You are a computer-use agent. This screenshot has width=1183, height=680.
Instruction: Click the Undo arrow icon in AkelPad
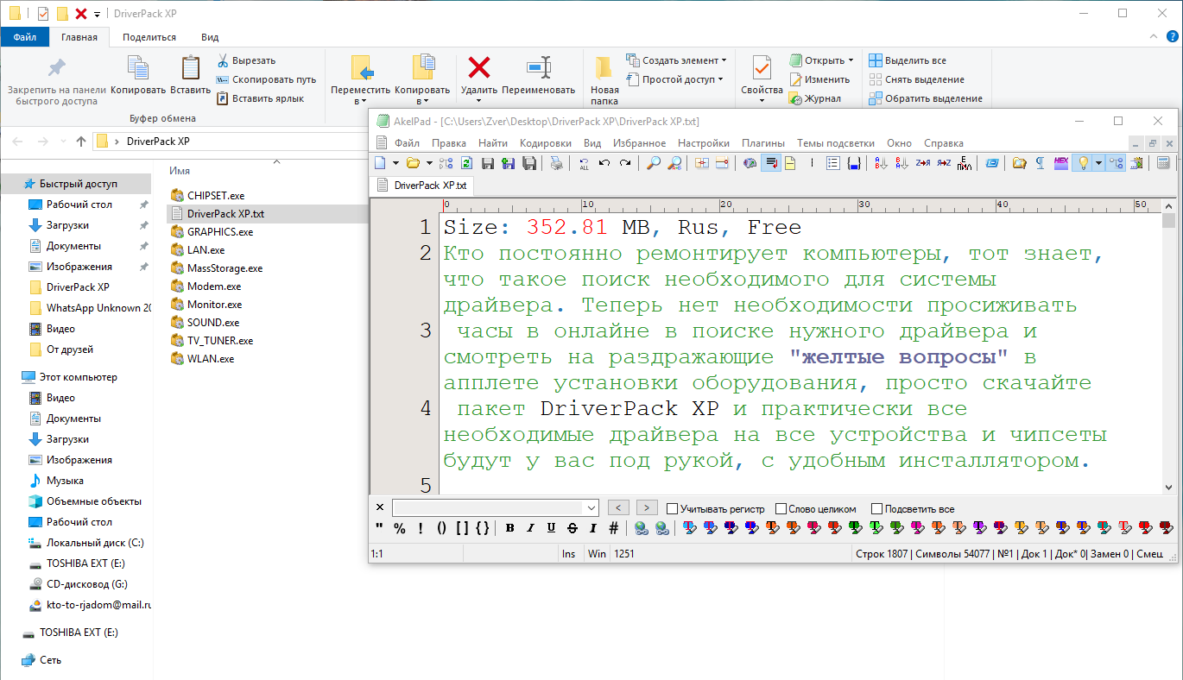pyautogui.click(x=604, y=162)
